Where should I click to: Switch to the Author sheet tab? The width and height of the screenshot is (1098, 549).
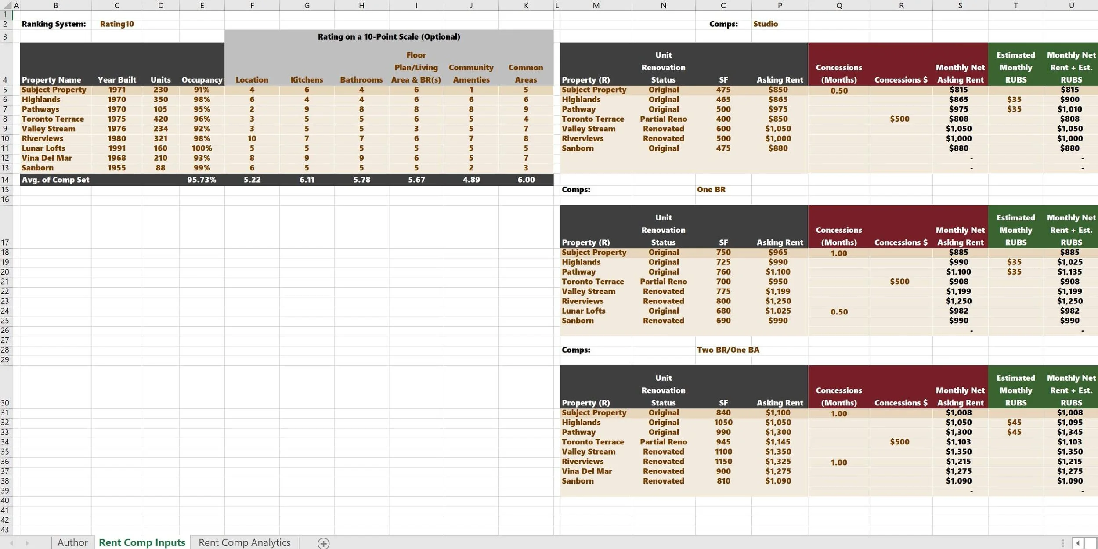pyautogui.click(x=72, y=542)
